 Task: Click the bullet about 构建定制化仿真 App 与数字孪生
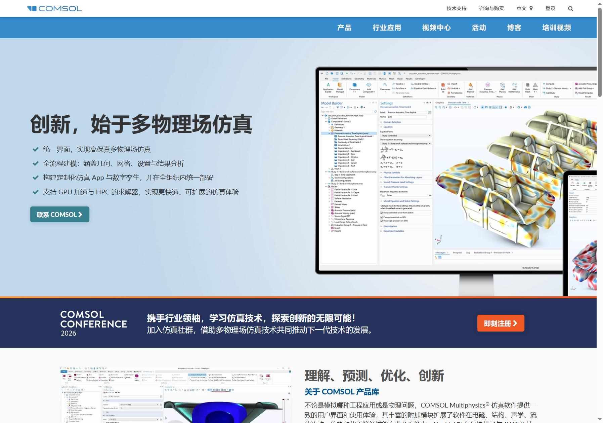coord(128,178)
